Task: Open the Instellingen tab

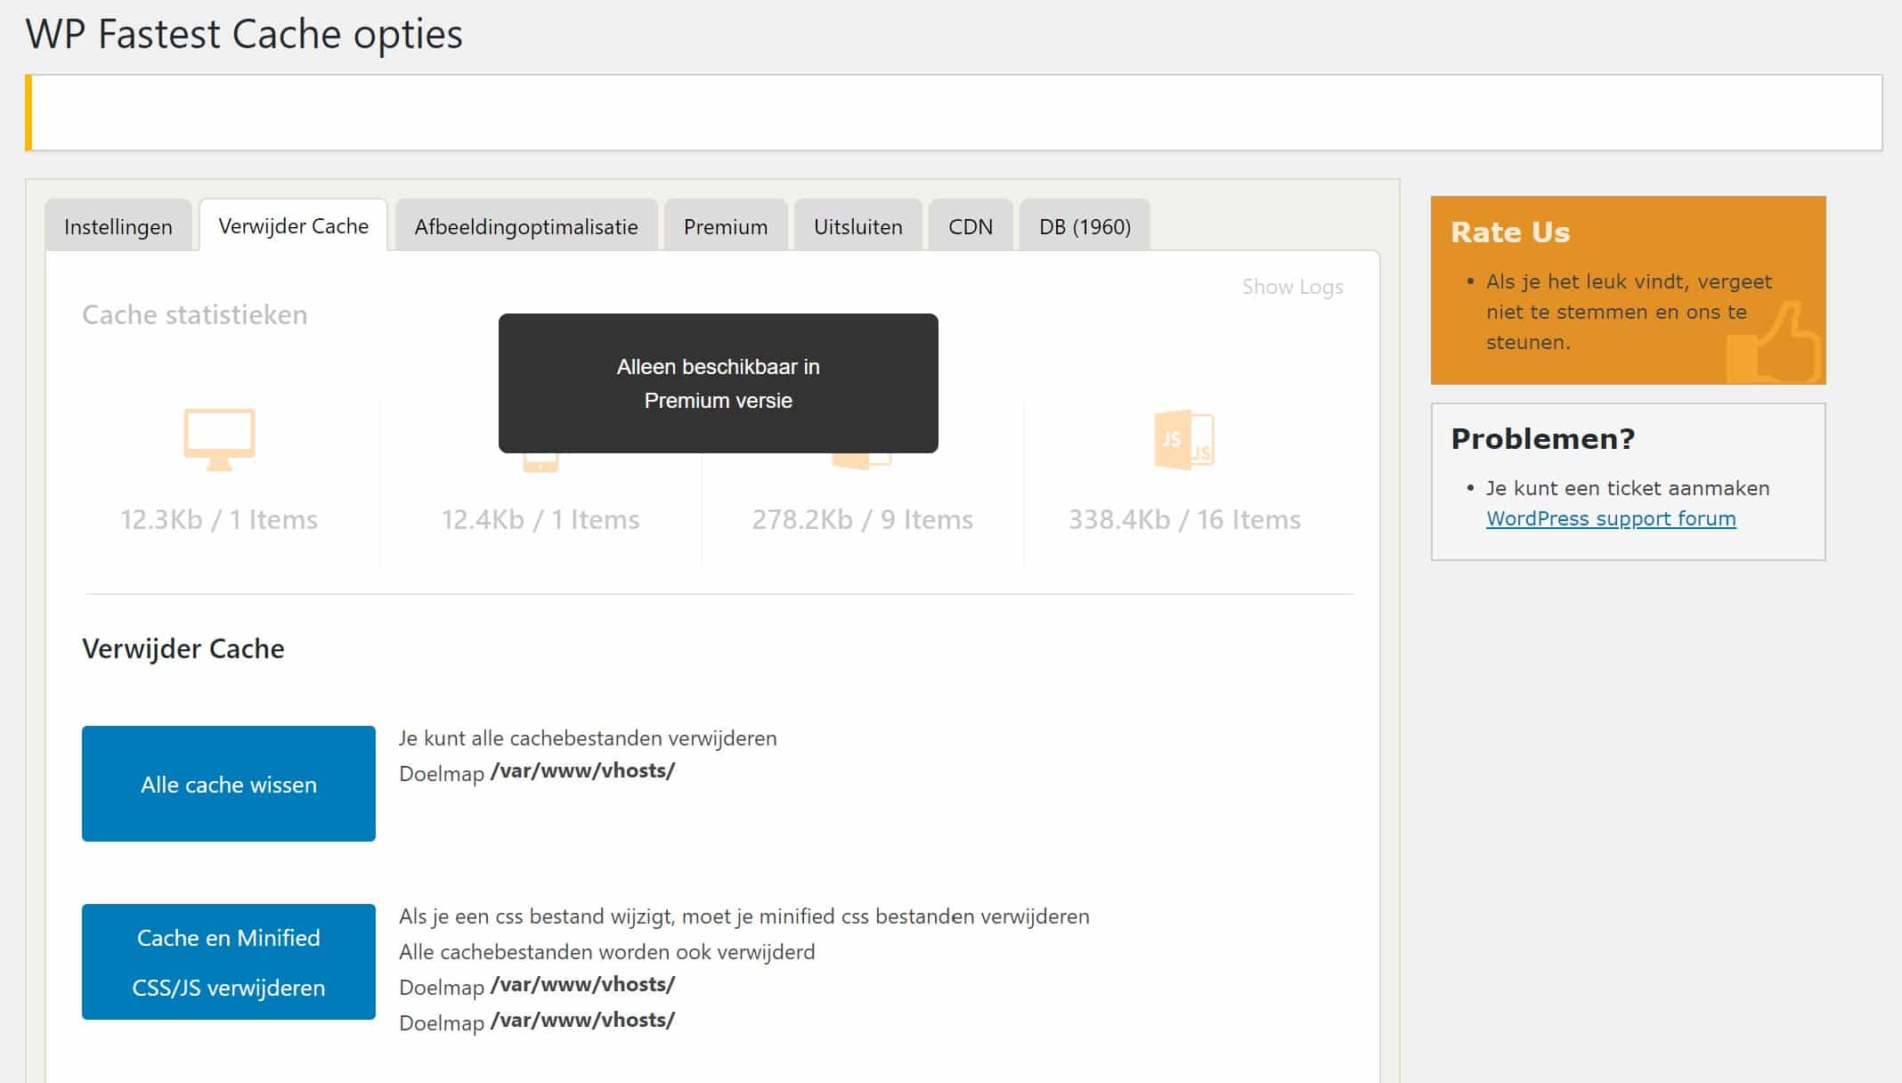Action: [x=118, y=226]
